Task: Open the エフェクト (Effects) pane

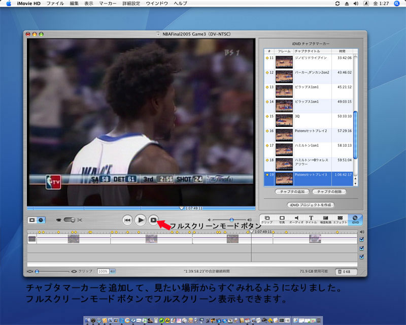Action: click(x=340, y=219)
